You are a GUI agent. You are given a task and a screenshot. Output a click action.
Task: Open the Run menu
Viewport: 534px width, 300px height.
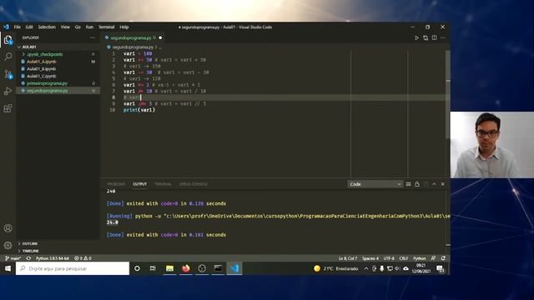(x=89, y=27)
